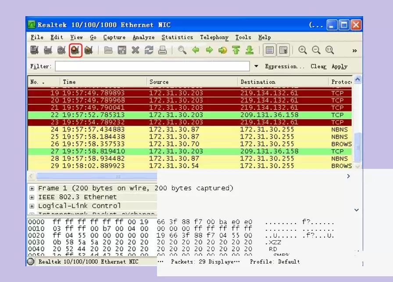Image resolution: width=393 pixels, height=282 pixels.
Task: Click the horizontal scrollbar thumb under packet list
Action: [97, 176]
